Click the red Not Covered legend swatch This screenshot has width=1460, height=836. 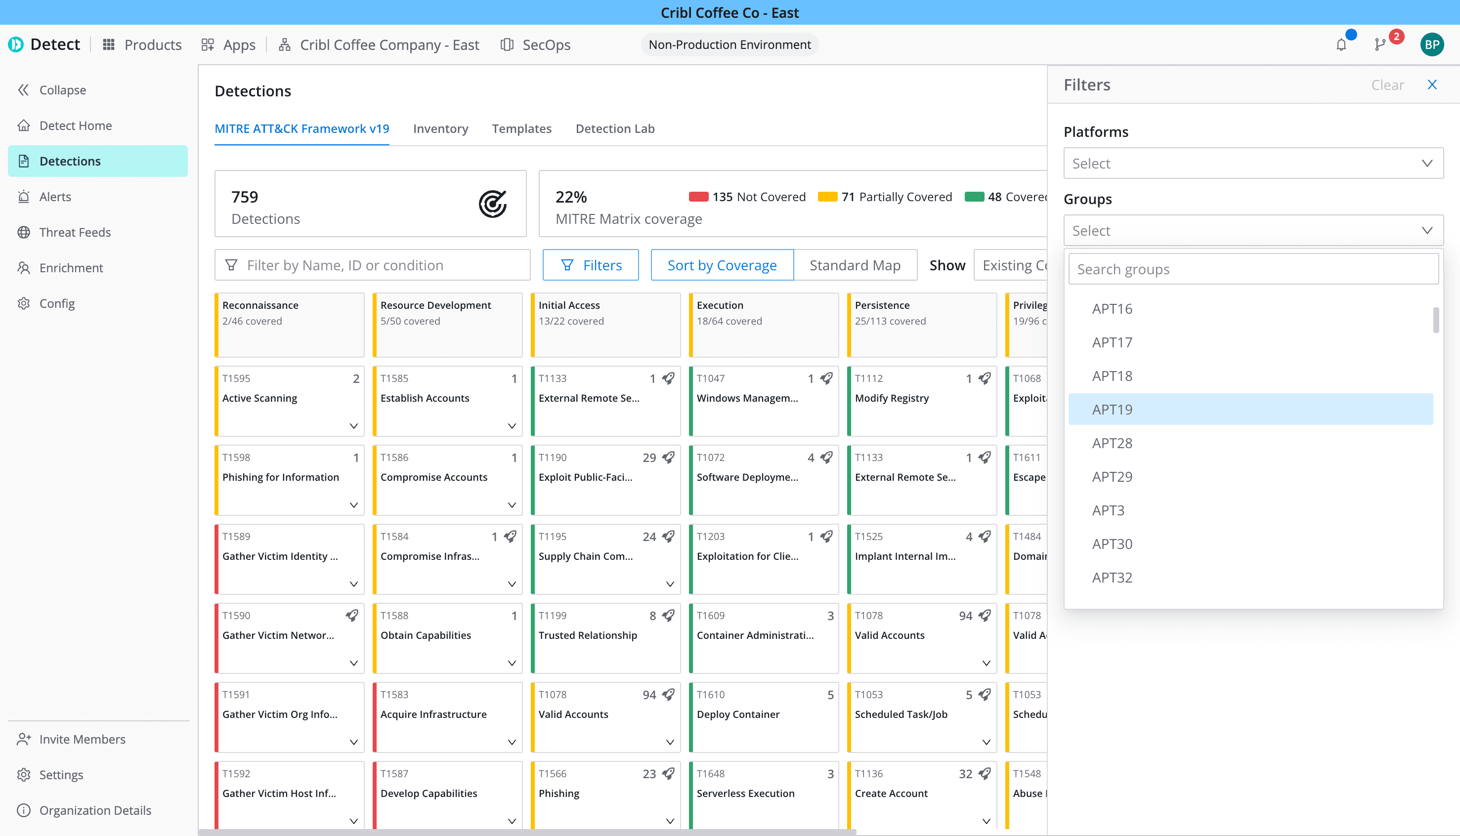[x=698, y=196]
